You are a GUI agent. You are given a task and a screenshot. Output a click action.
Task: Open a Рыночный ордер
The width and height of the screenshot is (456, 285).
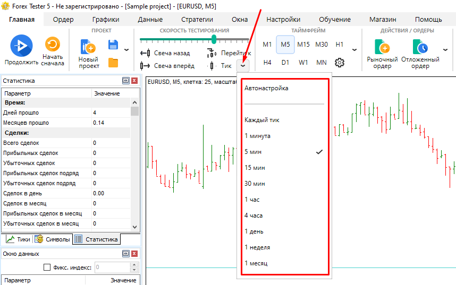click(382, 48)
